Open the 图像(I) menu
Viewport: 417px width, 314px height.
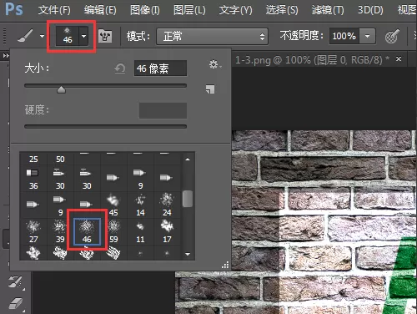(145, 10)
